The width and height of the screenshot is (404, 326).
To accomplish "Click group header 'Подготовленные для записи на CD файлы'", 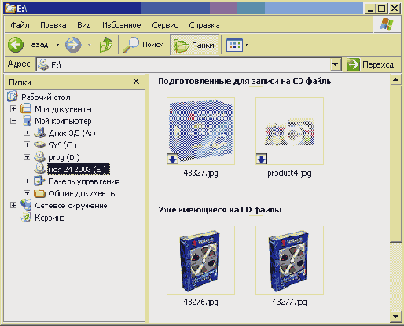I will (245, 81).
